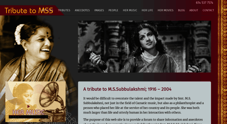Go to the About page

[x=194, y=10]
